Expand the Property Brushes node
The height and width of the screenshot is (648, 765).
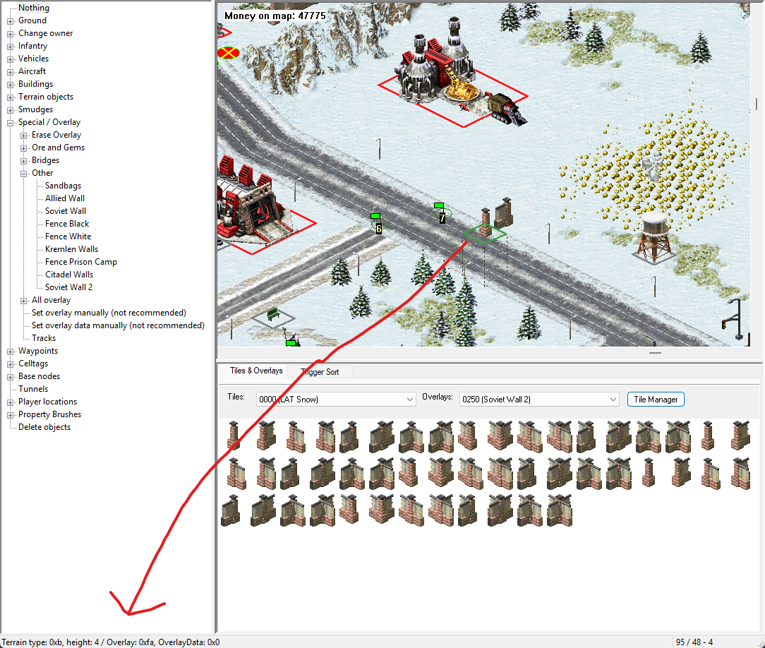(11, 415)
